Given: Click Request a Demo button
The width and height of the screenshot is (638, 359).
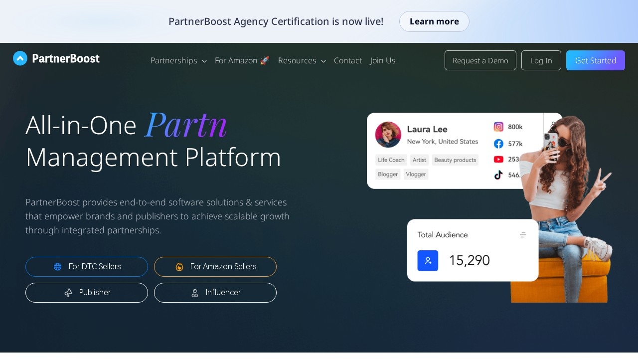Looking at the screenshot, I should click(x=480, y=60).
